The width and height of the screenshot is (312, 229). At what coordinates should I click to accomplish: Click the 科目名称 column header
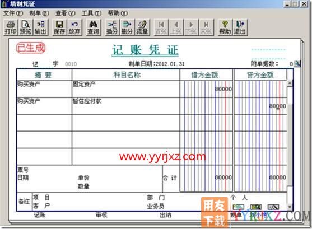point(126,75)
